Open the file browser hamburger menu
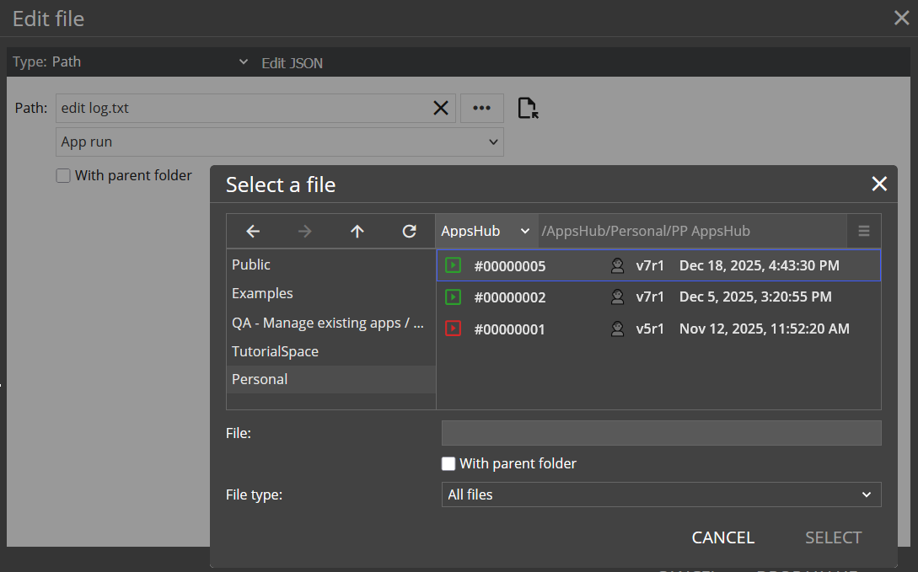The height and width of the screenshot is (572, 918). coord(863,232)
